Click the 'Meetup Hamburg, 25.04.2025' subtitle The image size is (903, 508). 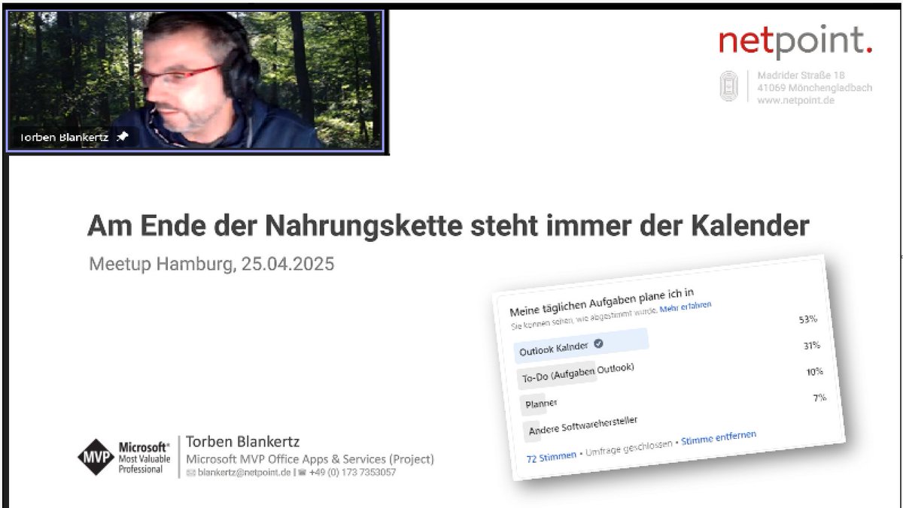coord(211,265)
